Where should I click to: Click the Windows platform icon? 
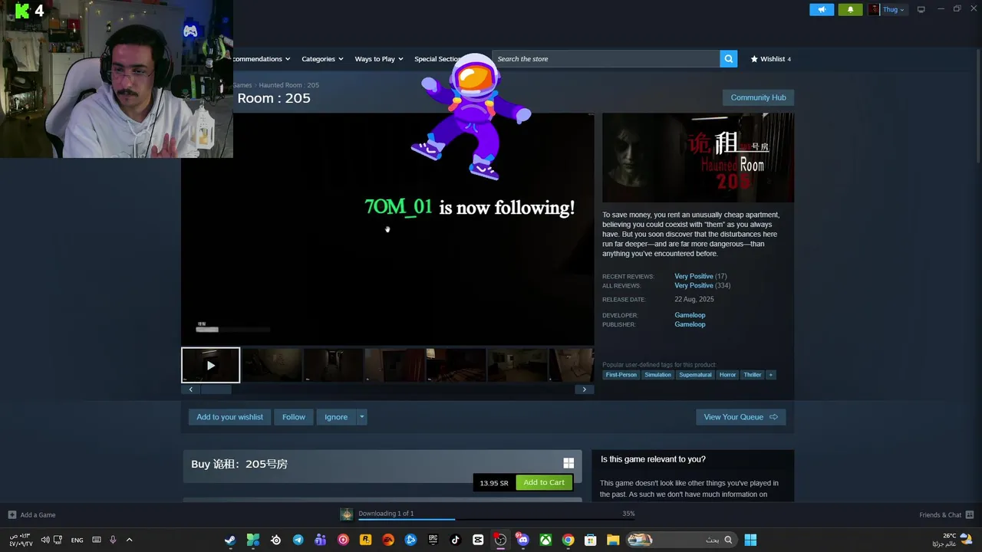tap(568, 463)
